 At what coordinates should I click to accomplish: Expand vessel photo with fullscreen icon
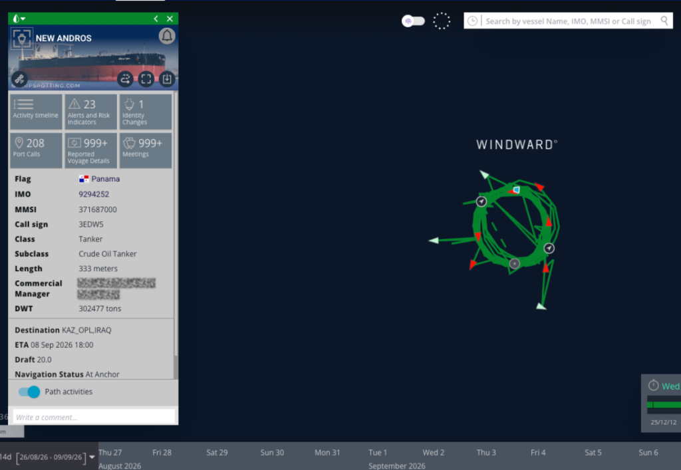click(x=146, y=79)
